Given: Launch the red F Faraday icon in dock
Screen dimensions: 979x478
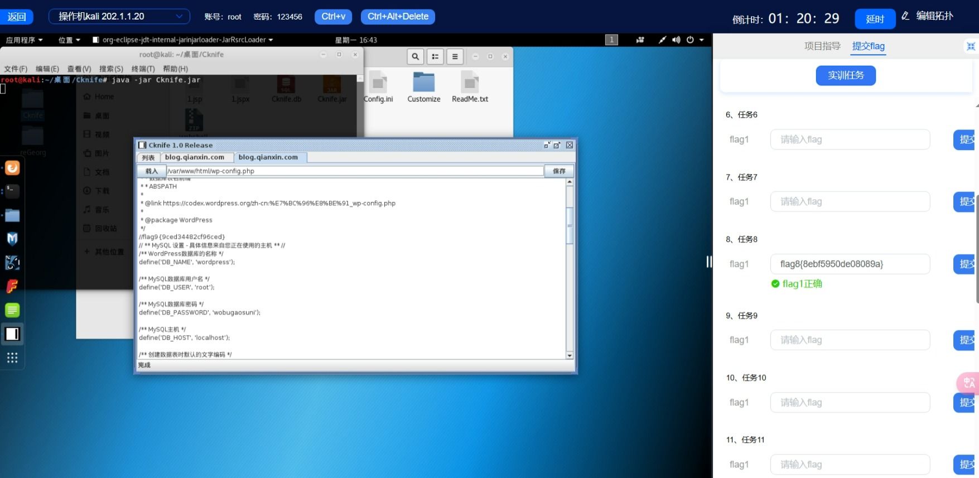Looking at the screenshot, I should (x=12, y=286).
